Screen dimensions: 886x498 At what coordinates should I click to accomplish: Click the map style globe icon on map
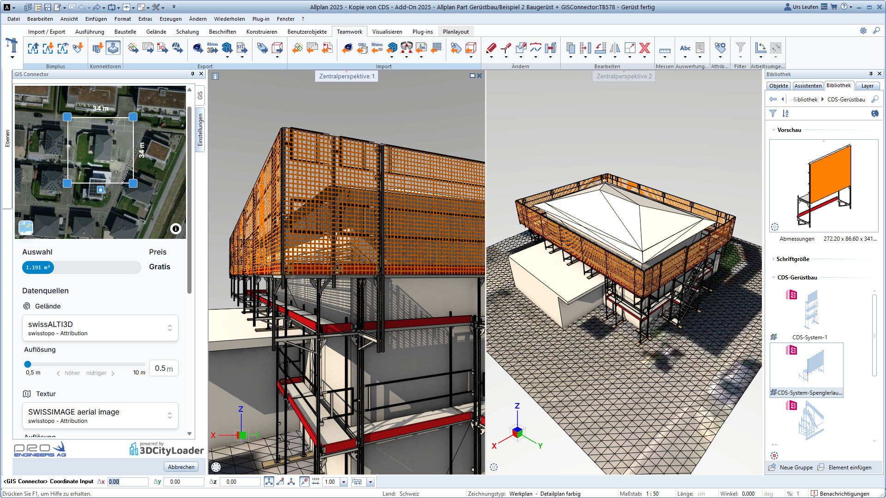[x=26, y=228]
